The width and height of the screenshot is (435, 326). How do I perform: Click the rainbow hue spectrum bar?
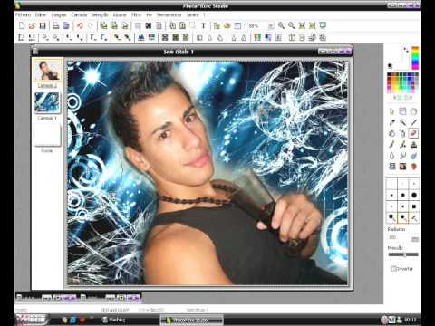415,58
